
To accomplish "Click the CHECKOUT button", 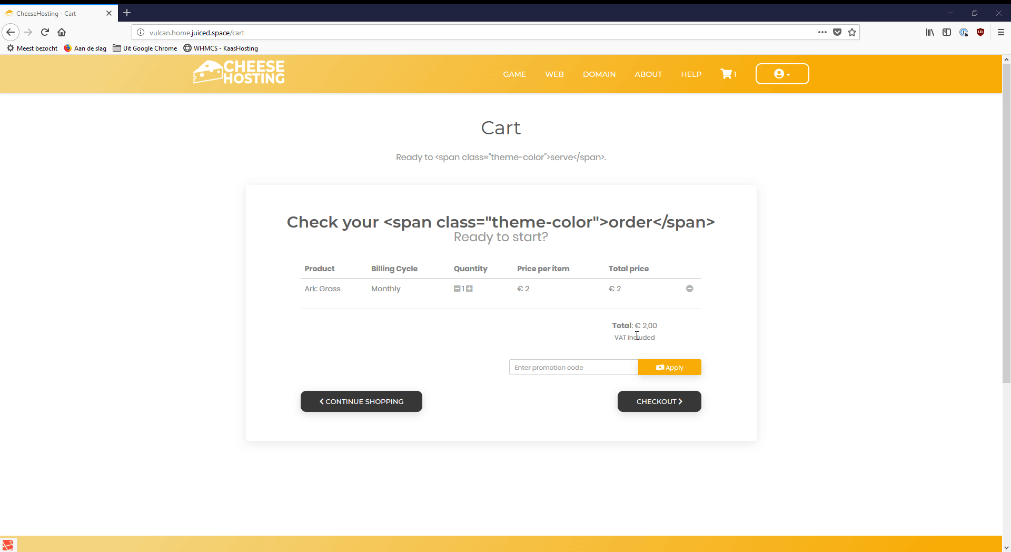I will click(659, 401).
